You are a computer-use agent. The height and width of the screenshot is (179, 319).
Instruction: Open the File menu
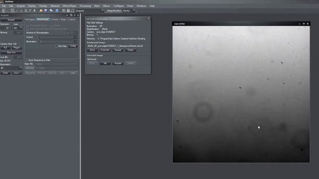[4, 6]
